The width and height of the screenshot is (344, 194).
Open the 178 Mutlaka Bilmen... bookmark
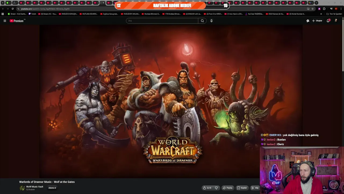click(171, 14)
